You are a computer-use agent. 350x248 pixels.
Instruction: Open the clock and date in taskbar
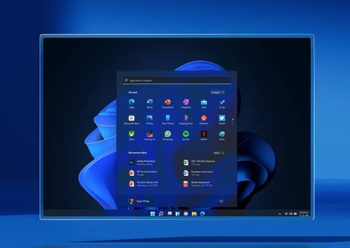[x=304, y=214]
